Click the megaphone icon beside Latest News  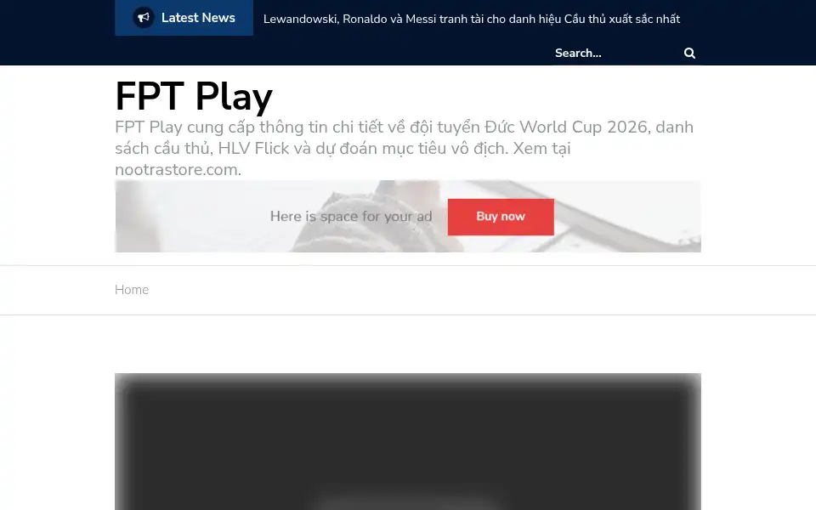point(143,18)
